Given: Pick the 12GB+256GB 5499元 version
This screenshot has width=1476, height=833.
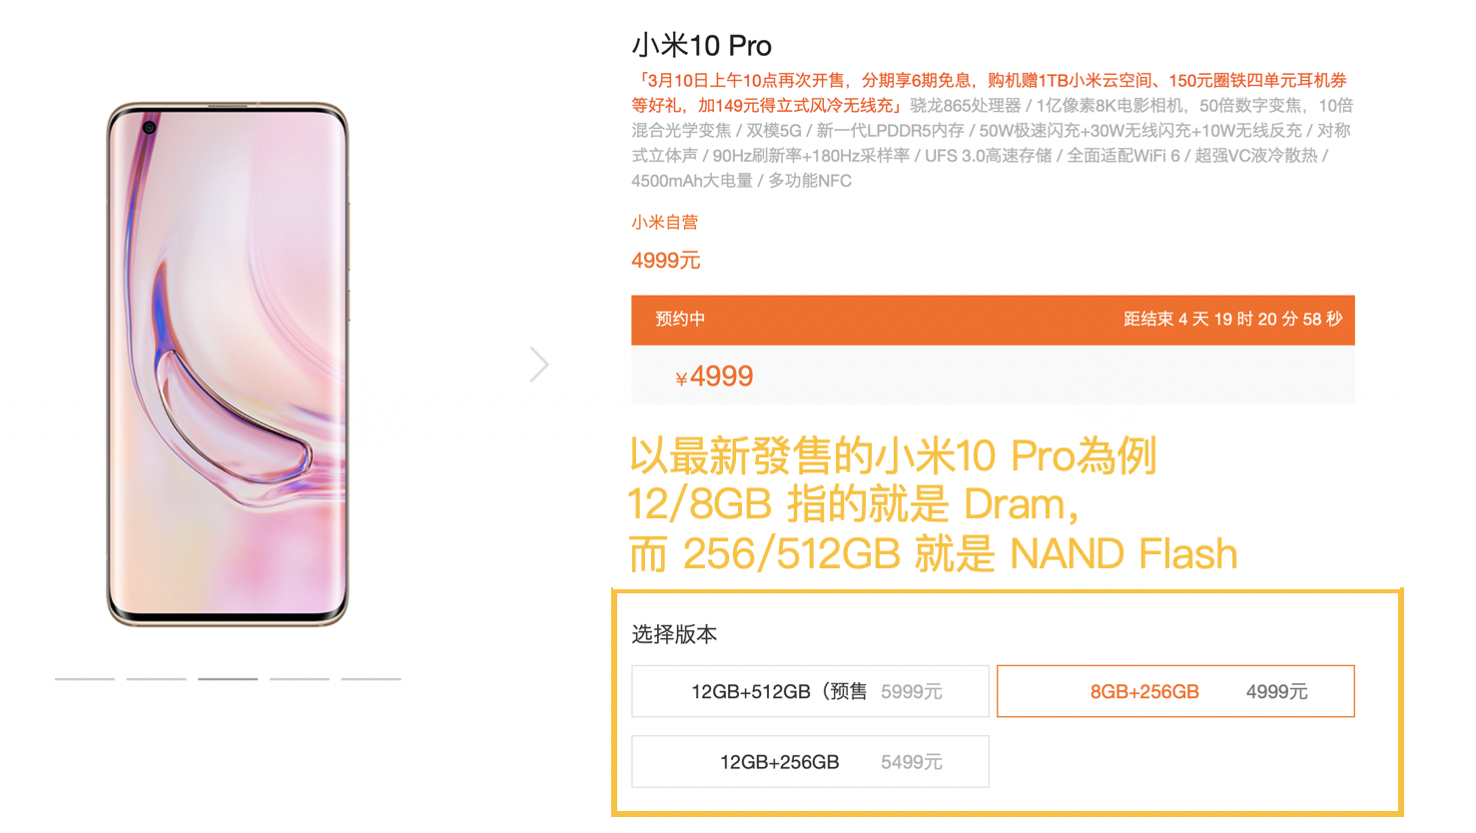Looking at the screenshot, I should click(810, 762).
